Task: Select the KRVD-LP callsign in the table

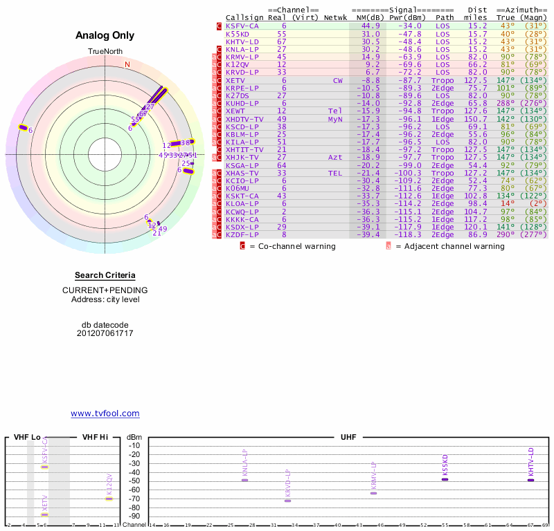Action: point(242,73)
